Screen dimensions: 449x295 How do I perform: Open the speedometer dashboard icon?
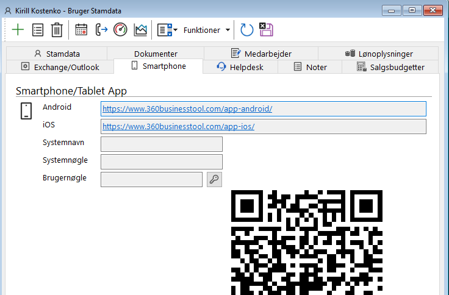[x=120, y=30]
